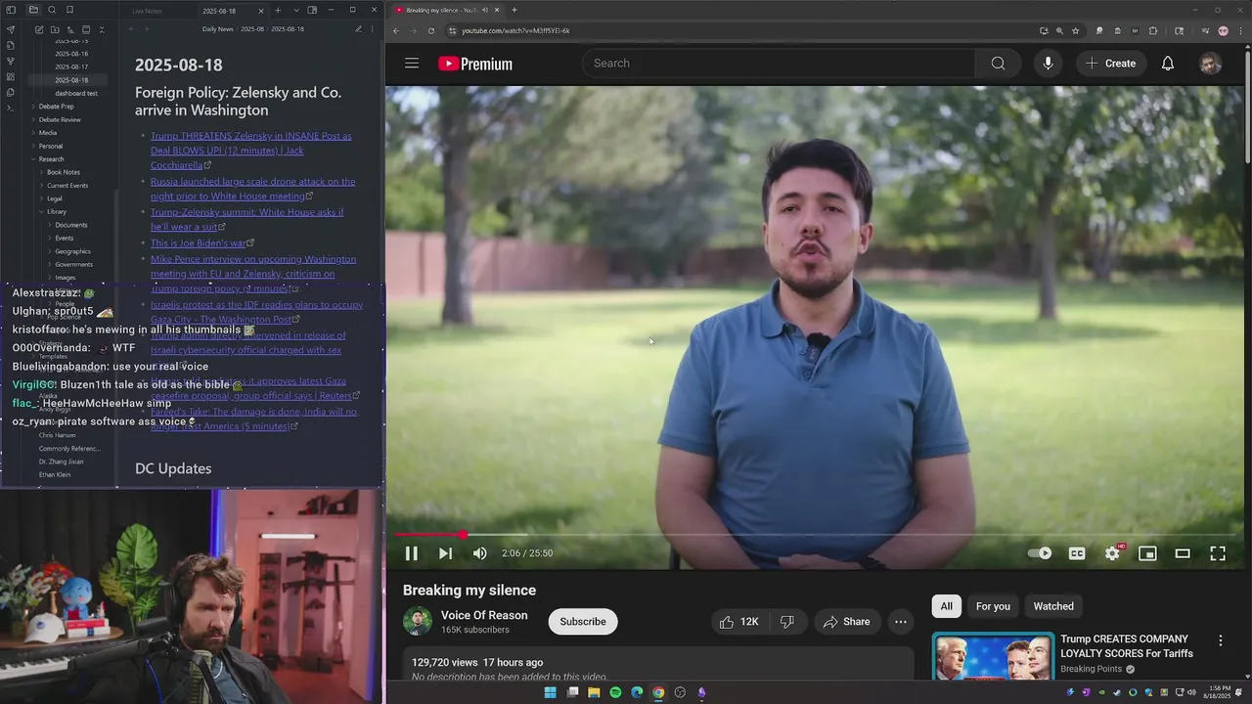Open Obsidian graph view from ribbon
This screenshot has height=704, width=1252.
pos(10,61)
